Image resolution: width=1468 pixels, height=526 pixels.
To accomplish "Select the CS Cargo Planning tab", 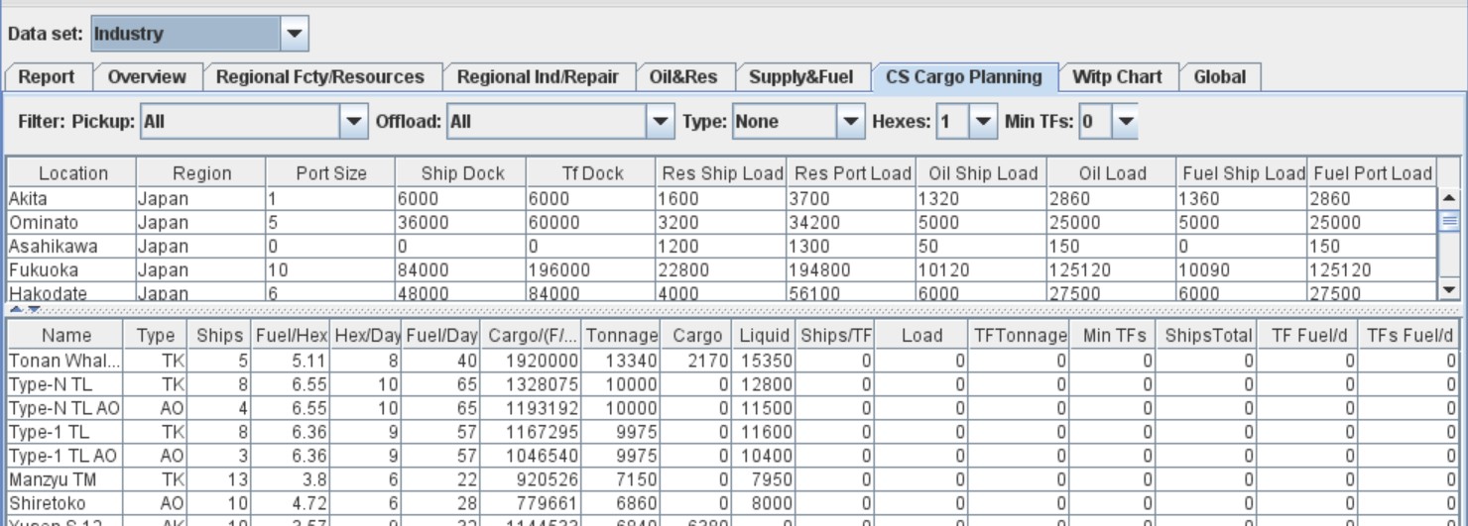I will coord(964,77).
